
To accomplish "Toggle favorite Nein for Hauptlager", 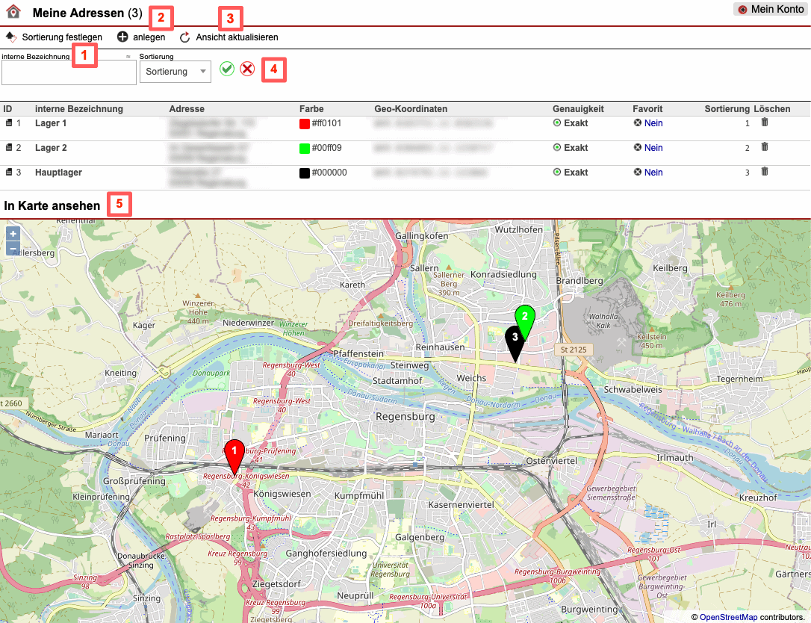I will (x=653, y=173).
